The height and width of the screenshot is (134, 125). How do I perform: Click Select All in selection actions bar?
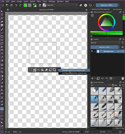click(31, 70)
